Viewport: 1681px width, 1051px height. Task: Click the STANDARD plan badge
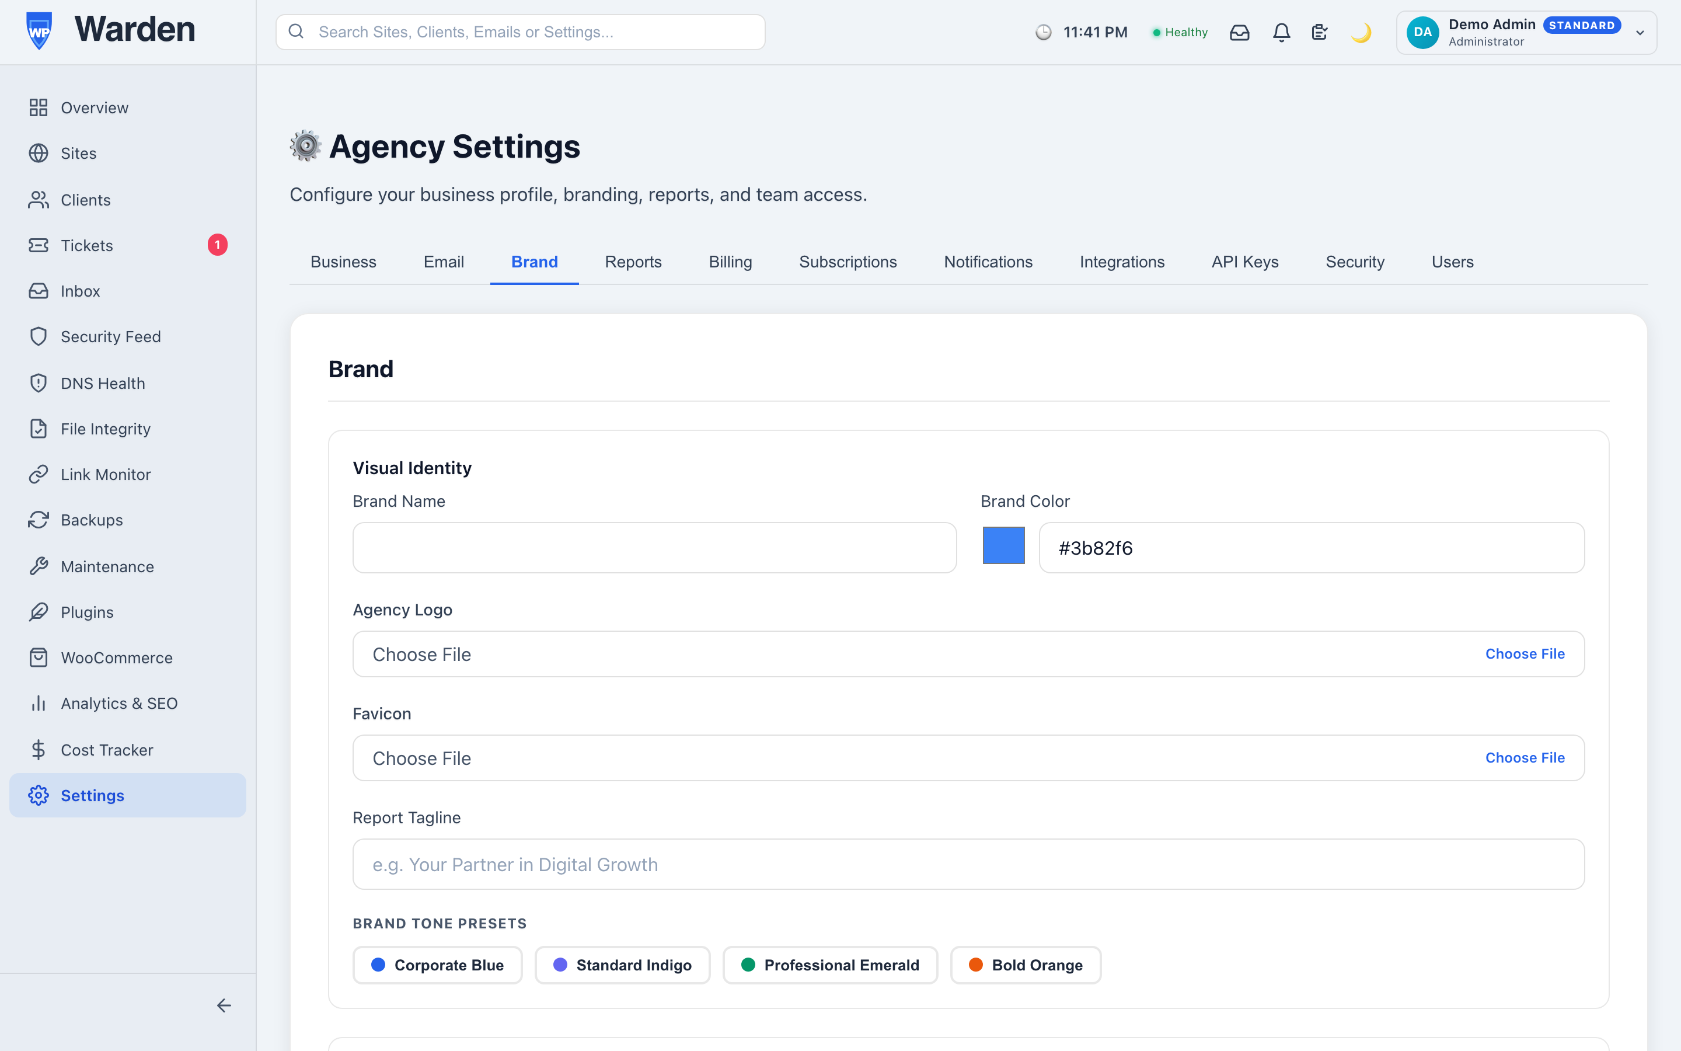click(1582, 25)
